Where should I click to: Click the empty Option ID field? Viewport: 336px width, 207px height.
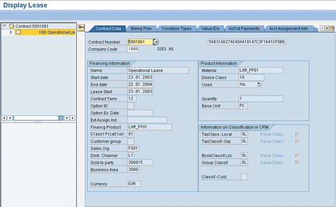(x=130, y=106)
